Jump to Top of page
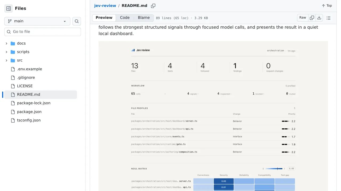The image size is (341, 191). pyautogui.click(x=327, y=6)
